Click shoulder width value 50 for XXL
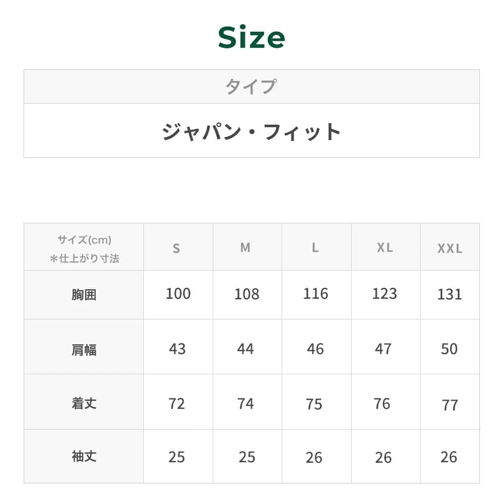 pyautogui.click(x=449, y=349)
